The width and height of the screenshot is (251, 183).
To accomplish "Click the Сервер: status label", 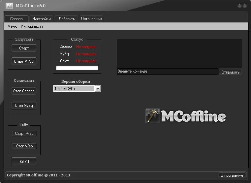I will 66,46.
